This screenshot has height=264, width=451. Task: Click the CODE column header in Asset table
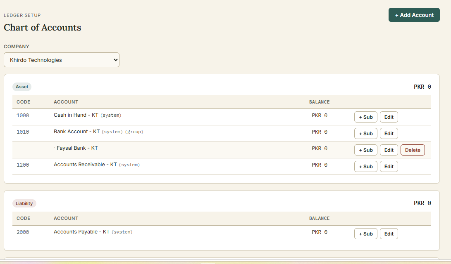pos(23,102)
